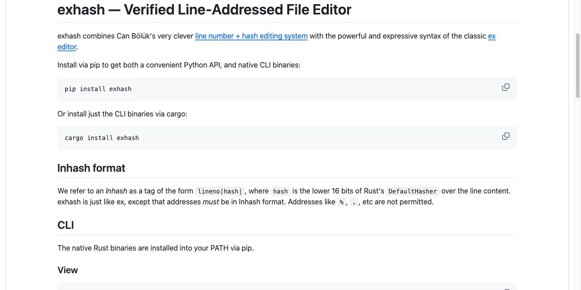Copy the pip install exhash command
This screenshot has height=290, width=581.
click(506, 87)
